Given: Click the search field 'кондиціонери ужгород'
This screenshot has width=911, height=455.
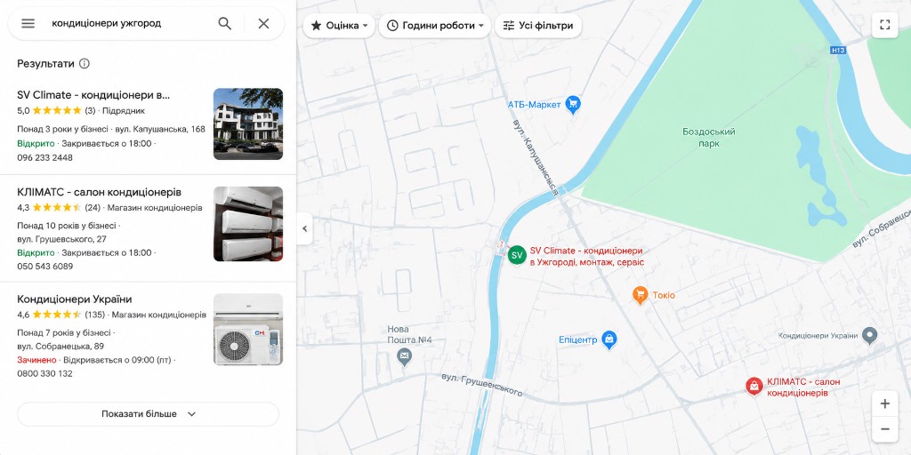Looking at the screenshot, I should click(107, 23).
